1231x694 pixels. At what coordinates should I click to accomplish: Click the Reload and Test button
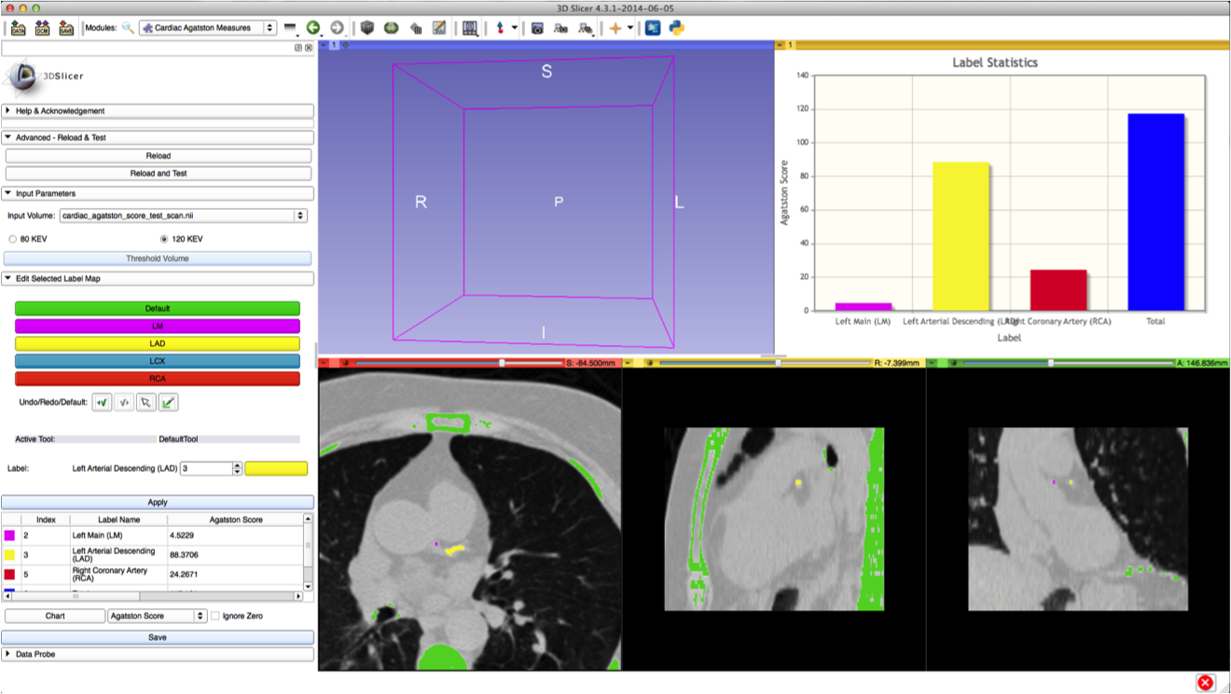click(158, 173)
